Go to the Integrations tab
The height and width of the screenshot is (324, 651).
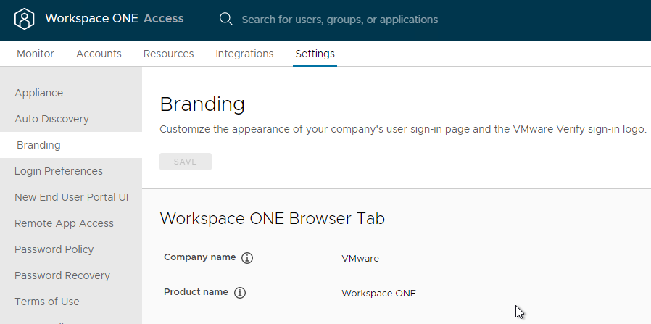244,54
